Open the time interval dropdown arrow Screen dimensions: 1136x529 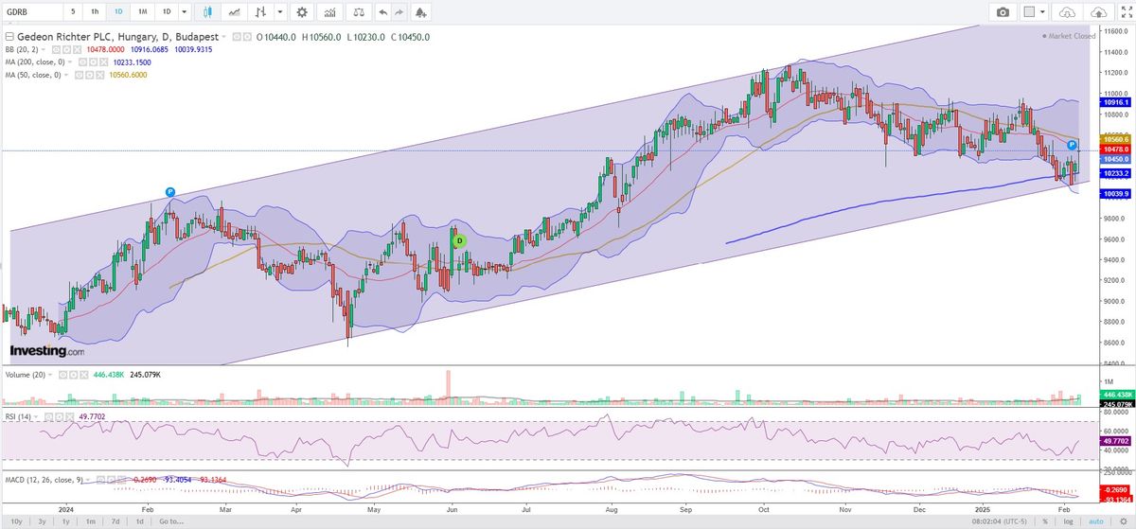pyautogui.click(x=184, y=11)
